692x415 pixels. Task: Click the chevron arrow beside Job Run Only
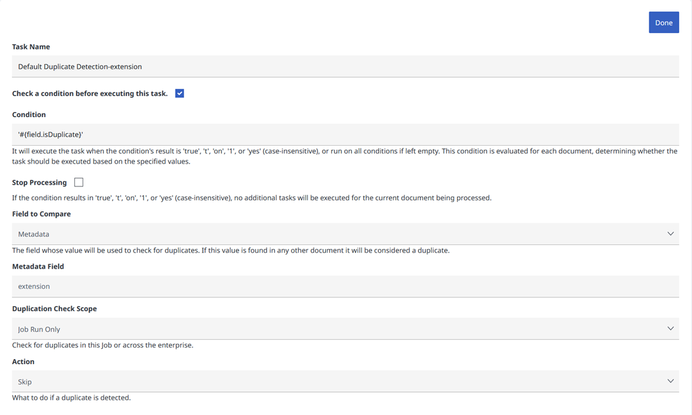pyautogui.click(x=670, y=329)
